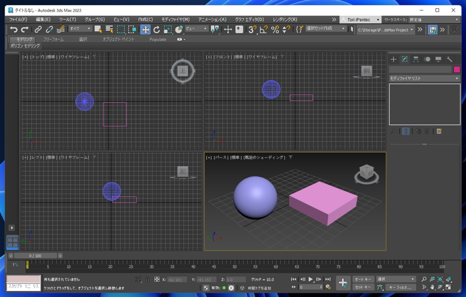Click the Set Keys large plus button
The image size is (466, 297).
pos(343,283)
